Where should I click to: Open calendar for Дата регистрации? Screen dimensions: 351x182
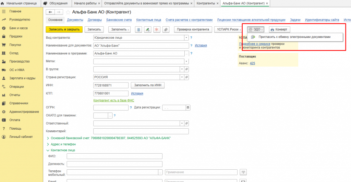pos(188,108)
